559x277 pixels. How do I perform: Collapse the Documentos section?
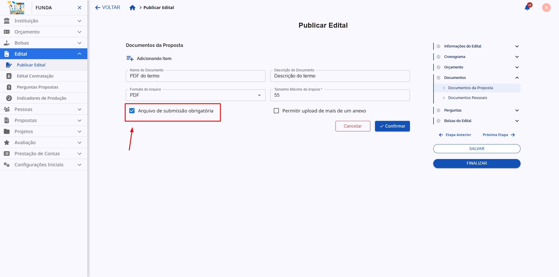point(517,78)
